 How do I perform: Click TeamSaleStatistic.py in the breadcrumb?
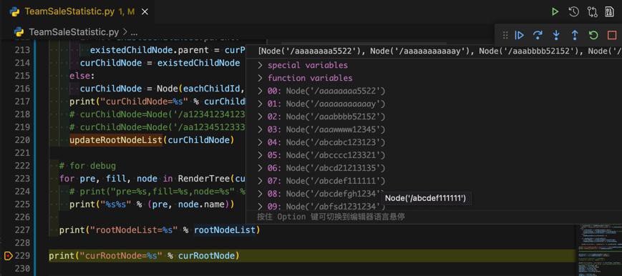(x=74, y=31)
